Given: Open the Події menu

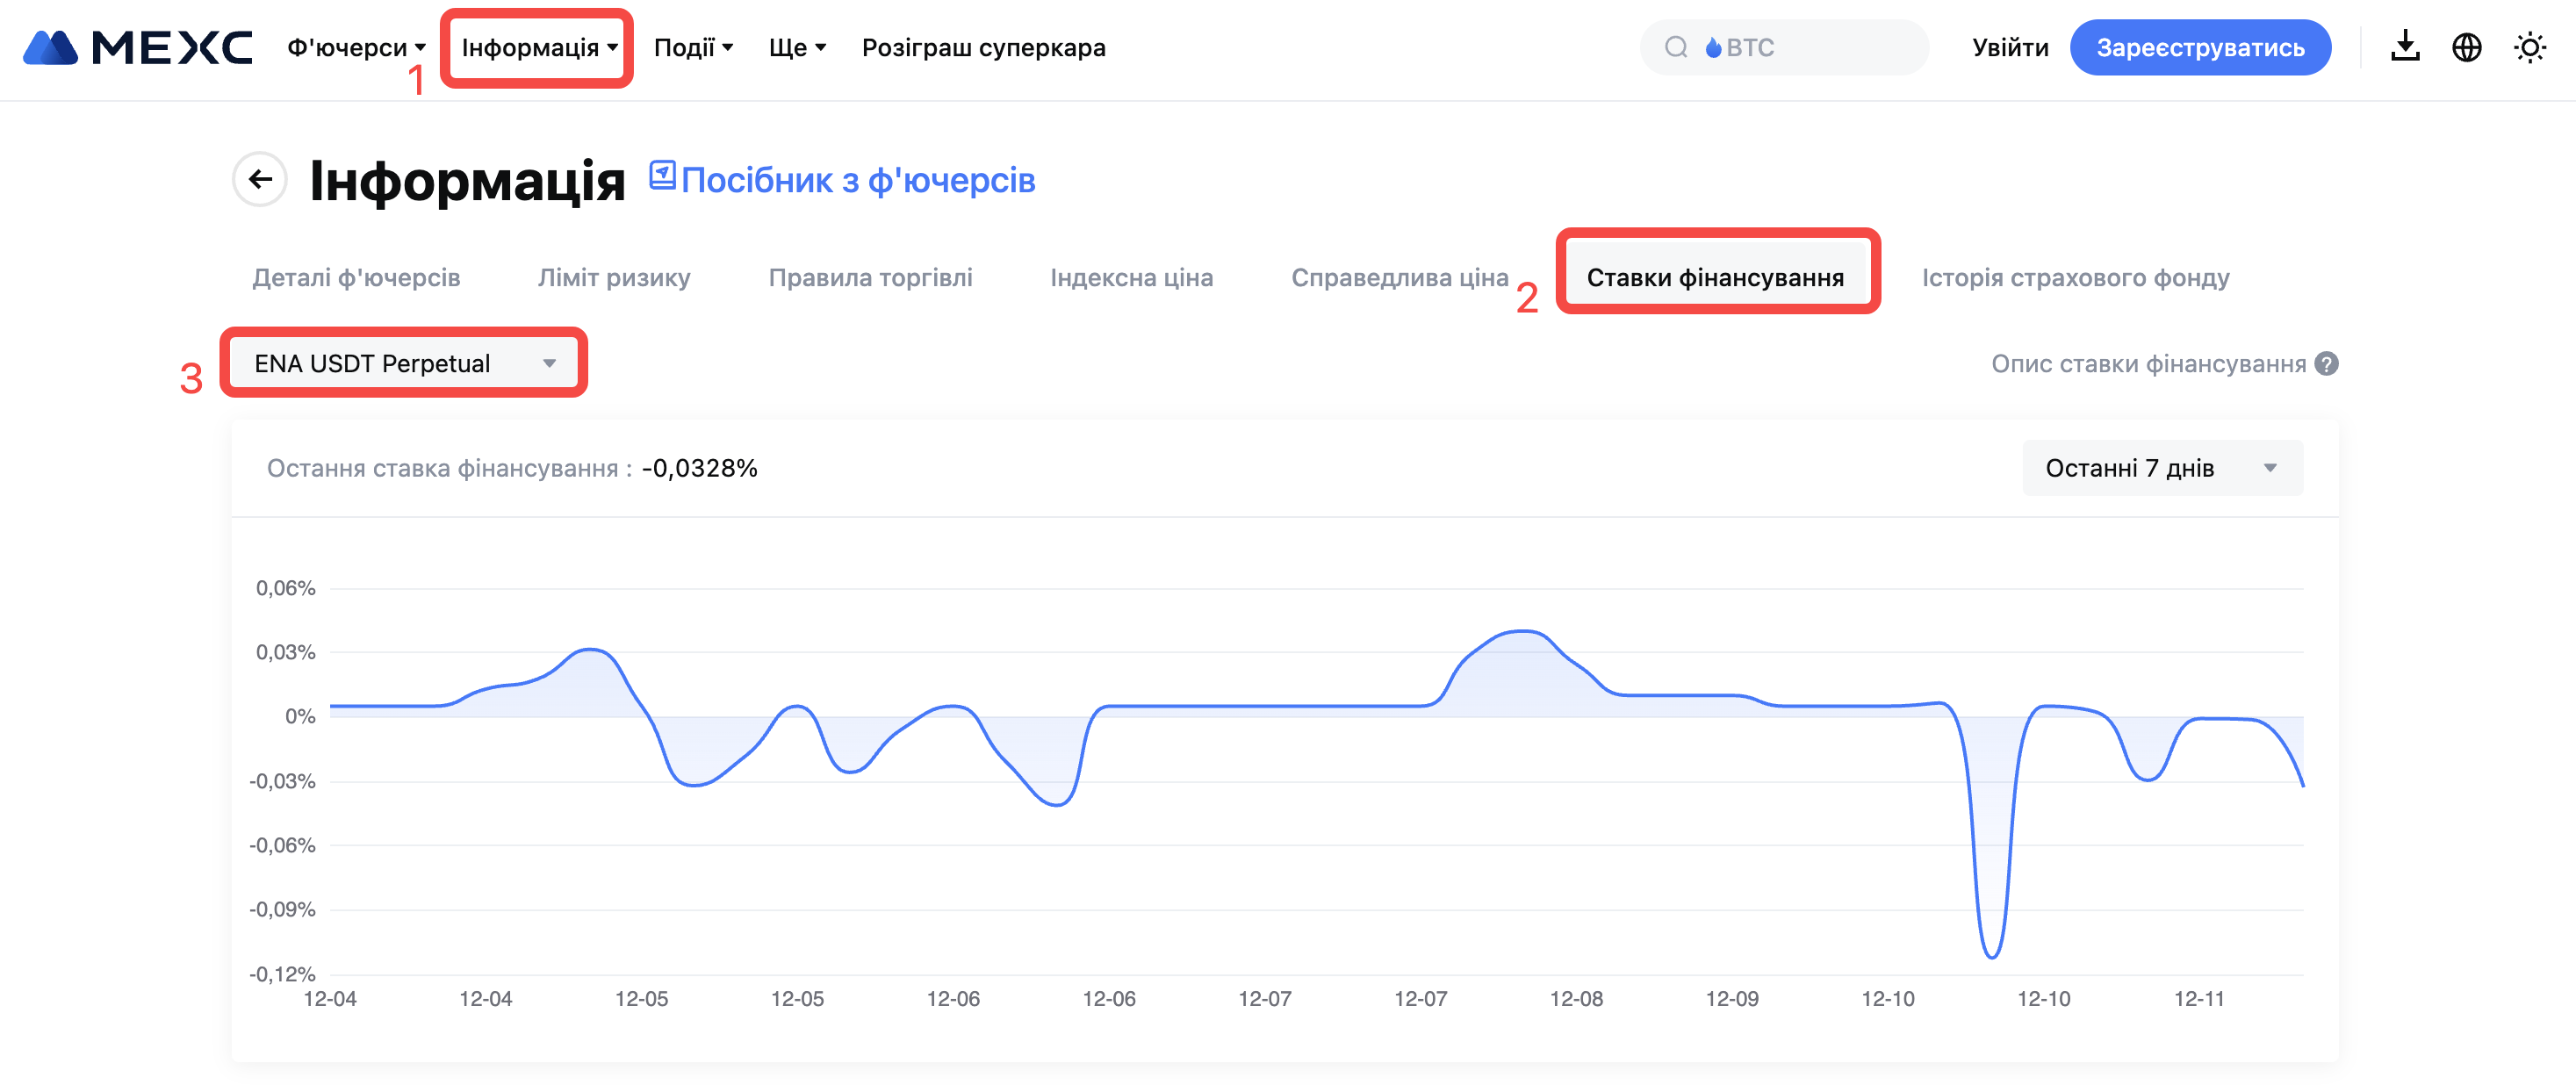Looking at the screenshot, I should click(693, 47).
